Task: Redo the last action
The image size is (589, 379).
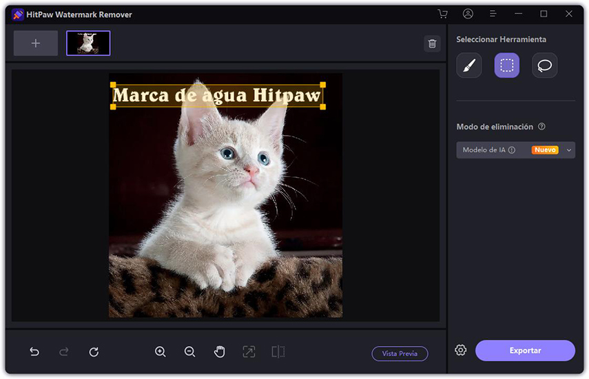Action: point(64,351)
